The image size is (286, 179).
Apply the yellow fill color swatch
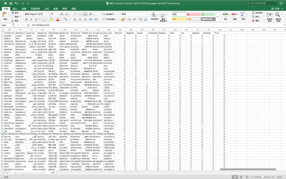tap(51, 19)
